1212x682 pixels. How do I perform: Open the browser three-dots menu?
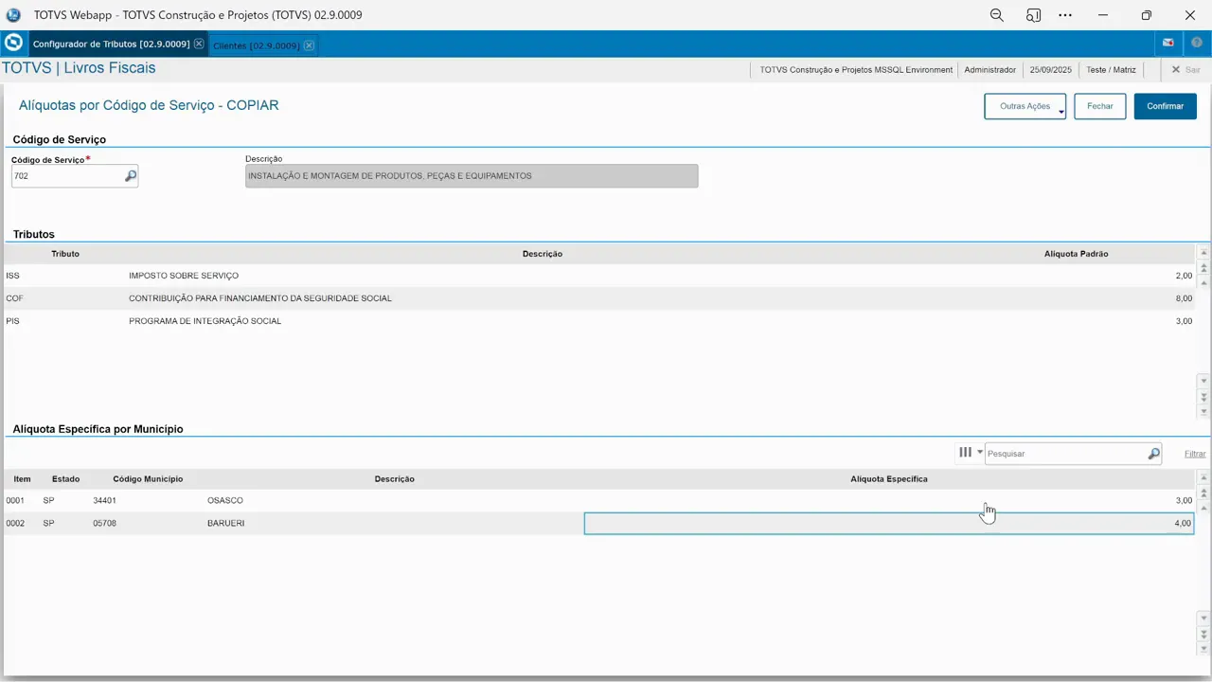1065,15
